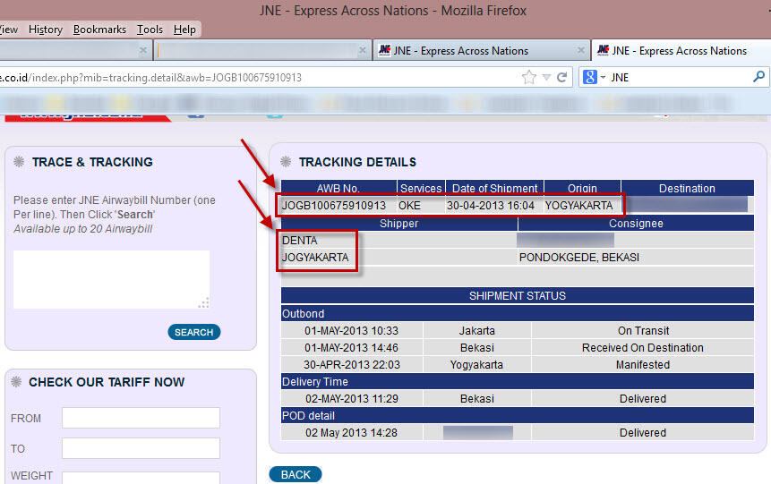The width and height of the screenshot is (771, 484).
Task: Click the Trace & Tracking asterisk icon
Action: coord(19,162)
